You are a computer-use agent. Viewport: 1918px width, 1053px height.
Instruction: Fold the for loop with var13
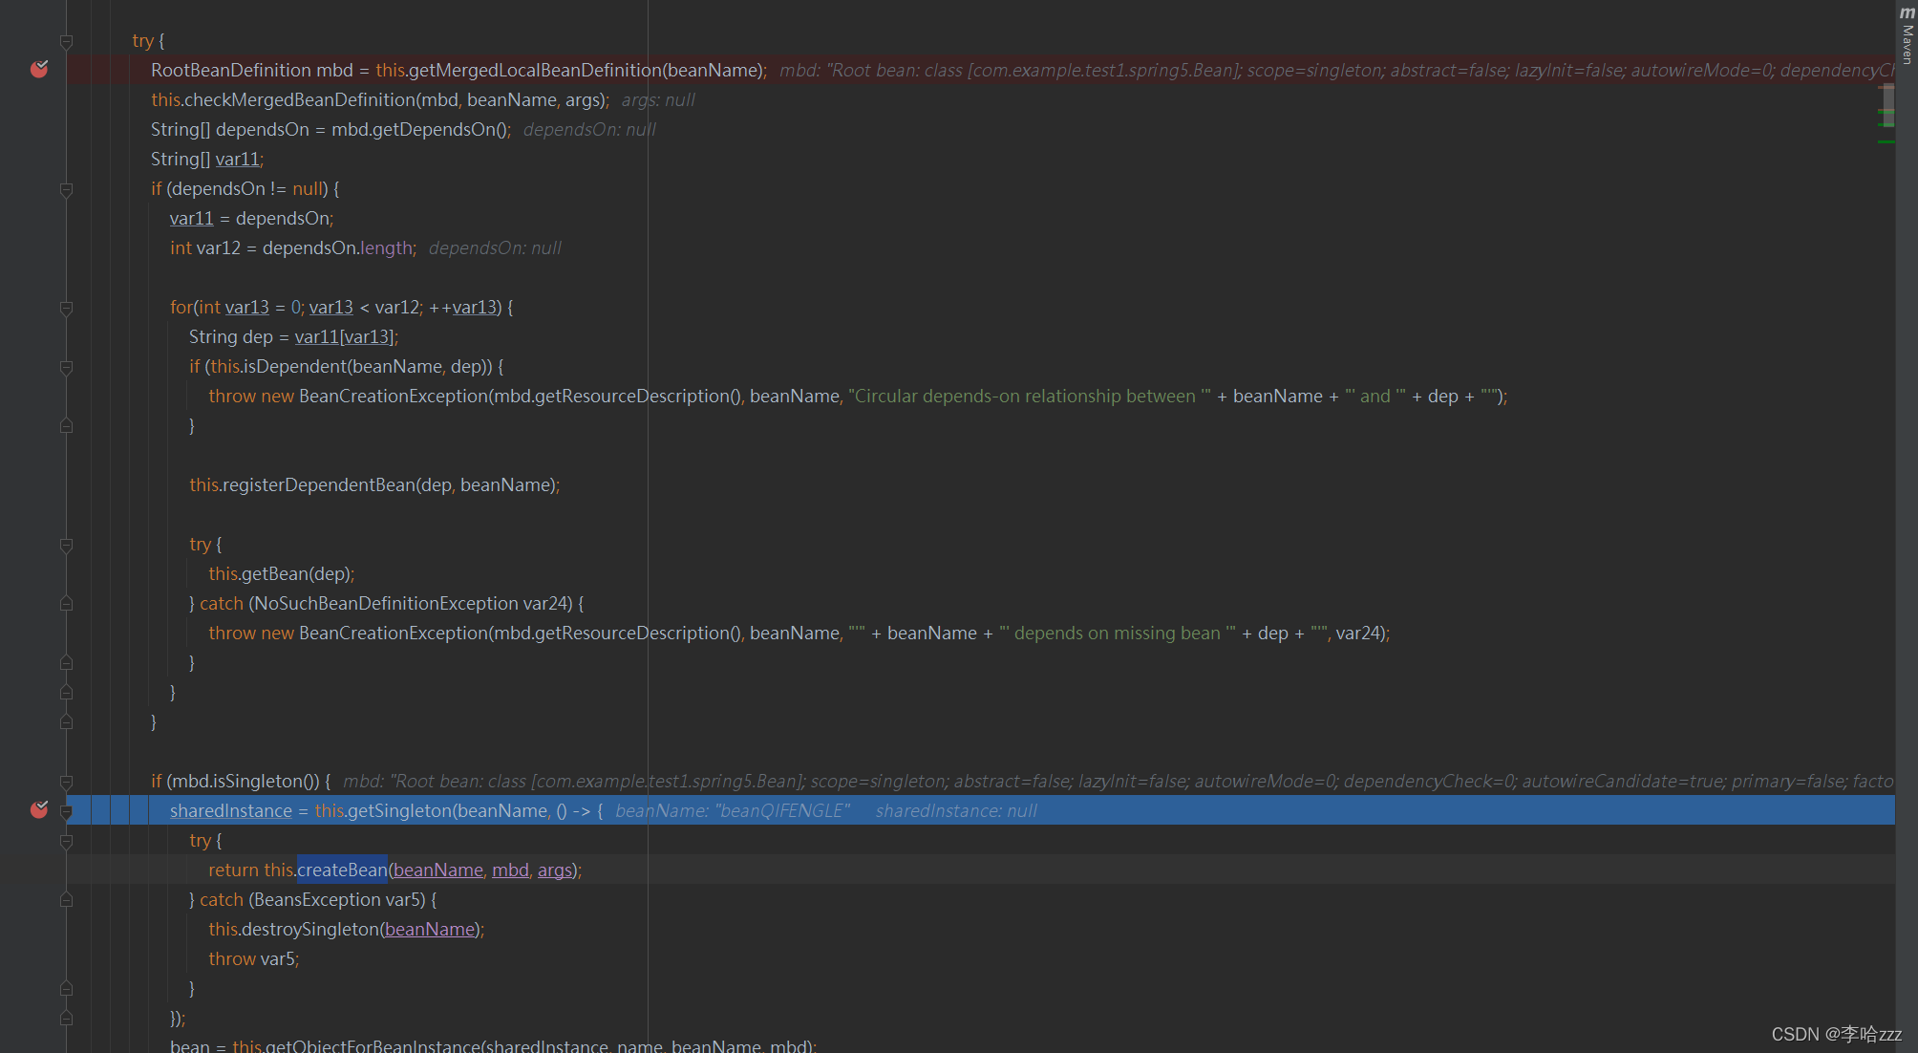[67, 309]
